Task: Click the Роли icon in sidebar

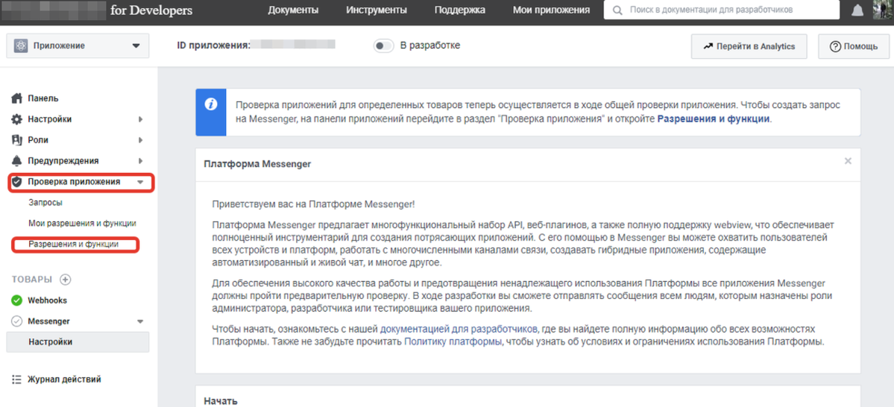Action: [x=17, y=140]
